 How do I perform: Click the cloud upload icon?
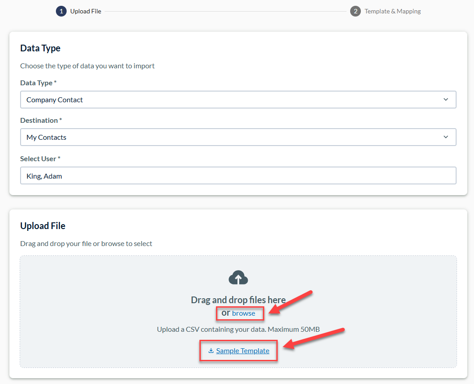(x=238, y=277)
